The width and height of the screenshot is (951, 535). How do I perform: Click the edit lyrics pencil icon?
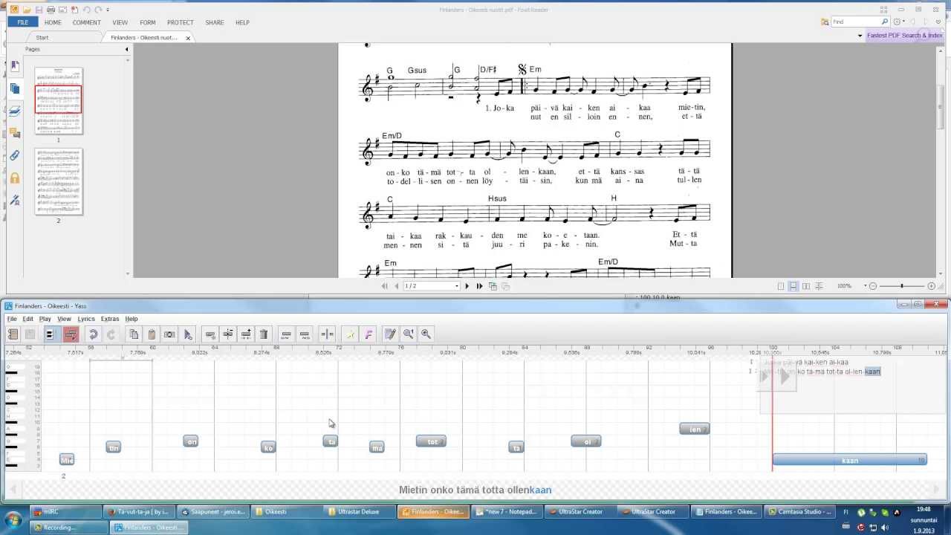point(390,334)
